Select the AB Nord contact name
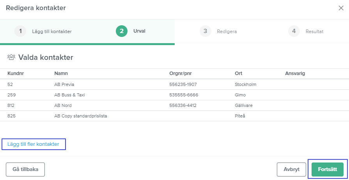349x180 pixels. click(x=63, y=105)
